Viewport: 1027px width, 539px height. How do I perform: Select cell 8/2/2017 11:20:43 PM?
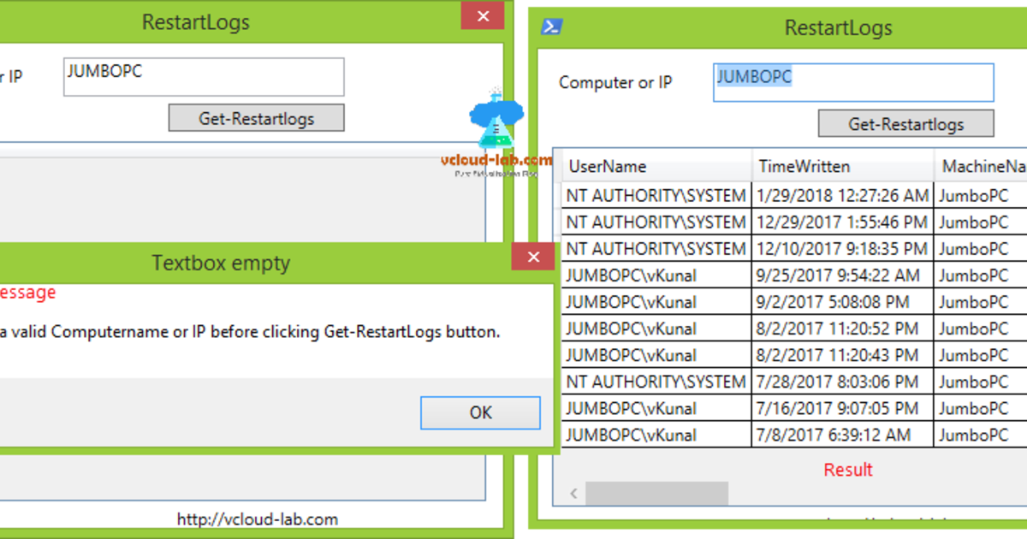[842, 354]
